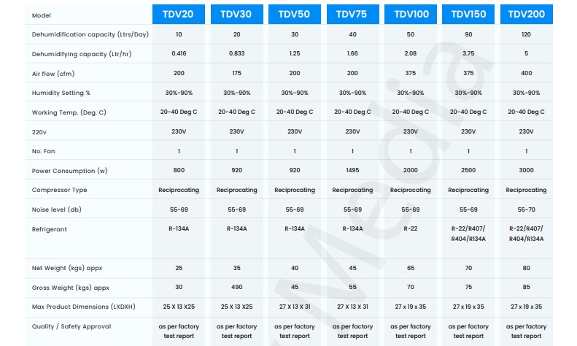Click TDV50 dimensions '27 X 13 X 31'
The image size is (577, 346).
point(295,307)
